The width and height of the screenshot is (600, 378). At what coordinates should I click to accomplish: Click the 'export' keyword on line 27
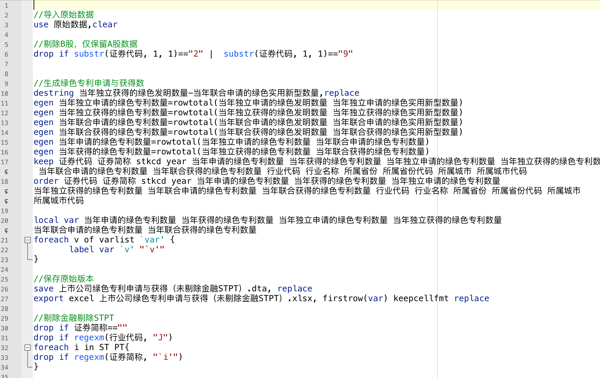coord(48,298)
